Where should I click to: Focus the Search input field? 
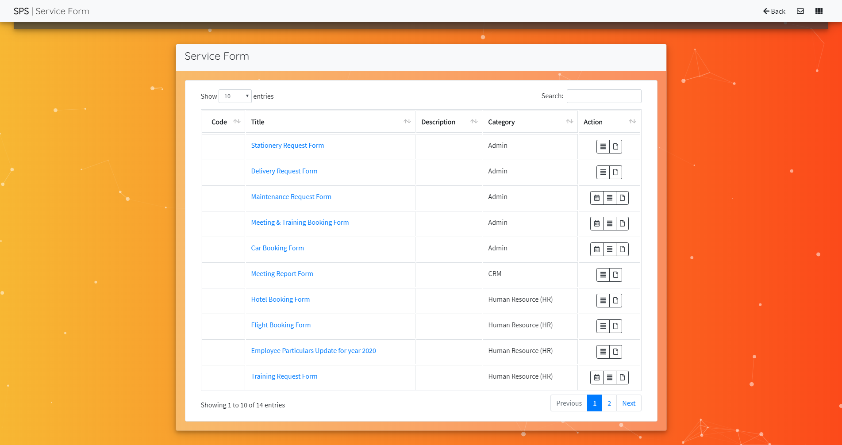coord(604,96)
